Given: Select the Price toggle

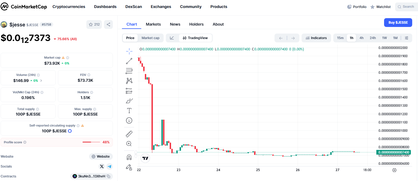Looking at the screenshot, I should 130,38.
